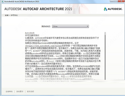
Task: Minimize the installer window
Action: click(x=112, y=1)
